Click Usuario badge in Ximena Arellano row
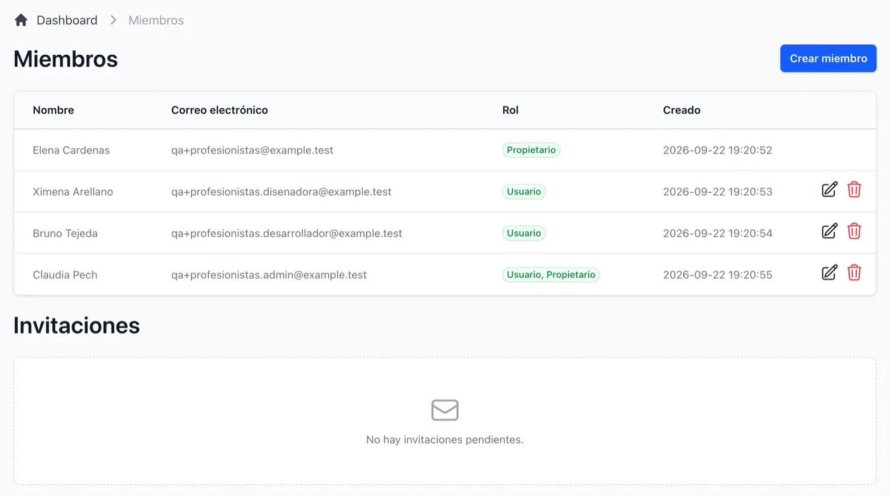 [x=524, y=192]
